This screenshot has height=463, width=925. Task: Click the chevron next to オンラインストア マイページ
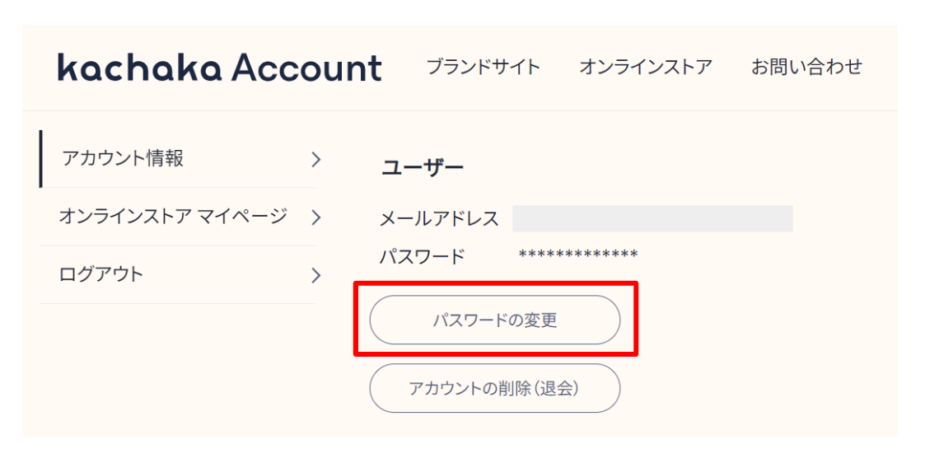315,217
